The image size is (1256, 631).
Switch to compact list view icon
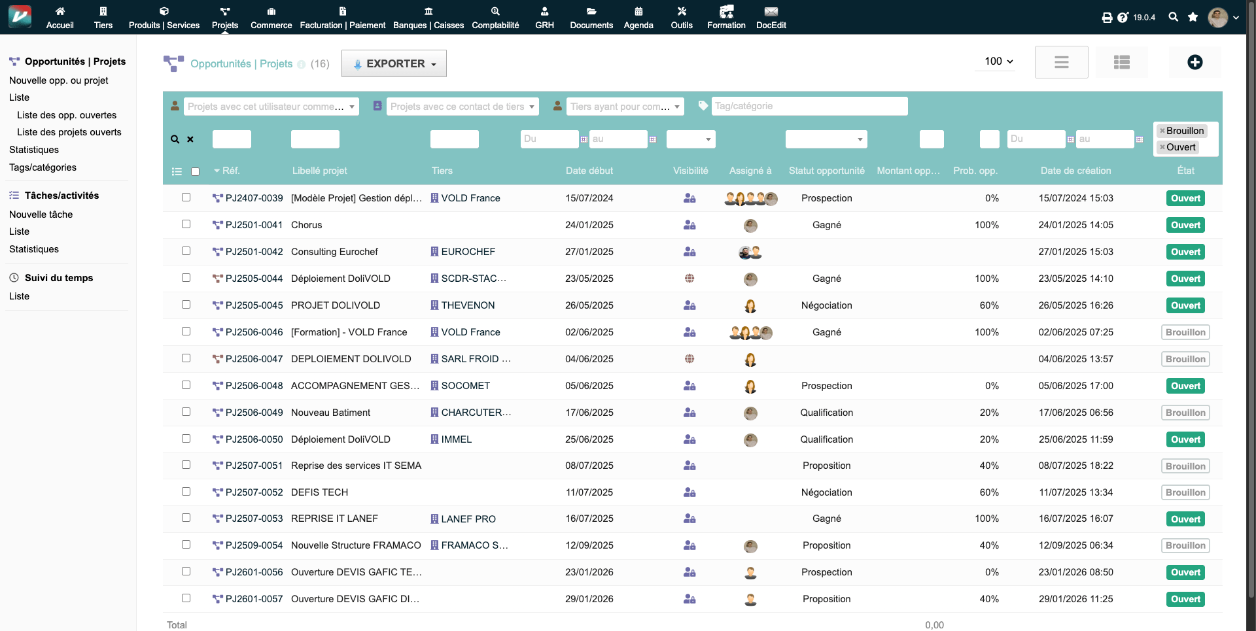(1061, 62)
